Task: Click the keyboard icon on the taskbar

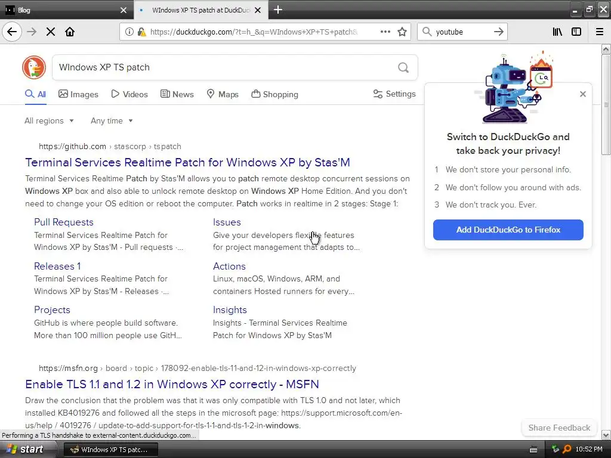Action: 533,450
